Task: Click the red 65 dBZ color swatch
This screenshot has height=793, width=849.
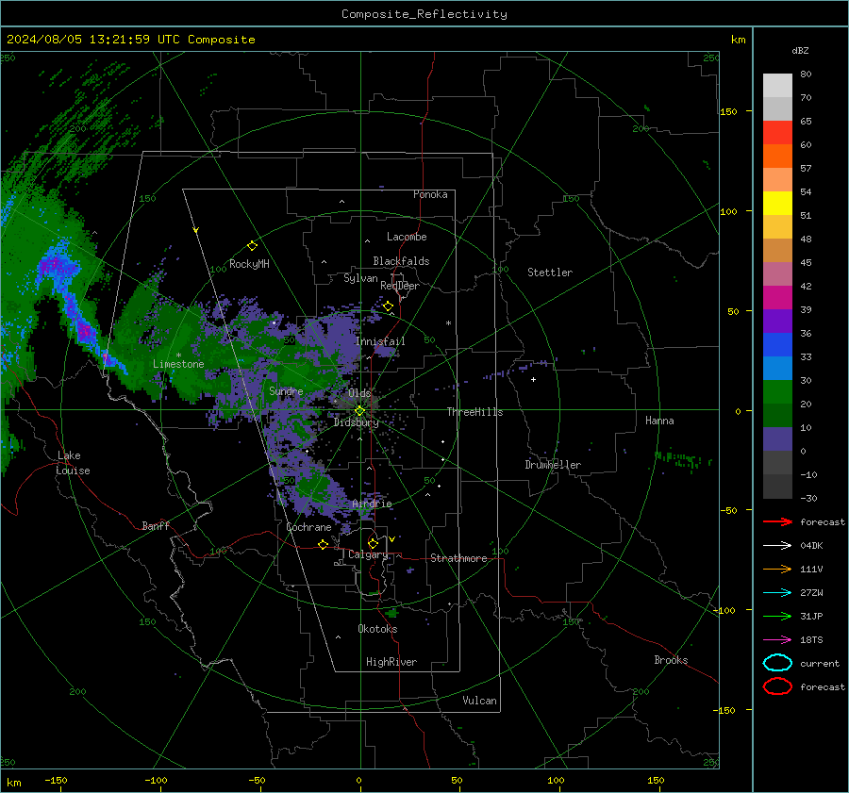Action: coord(777,132)
